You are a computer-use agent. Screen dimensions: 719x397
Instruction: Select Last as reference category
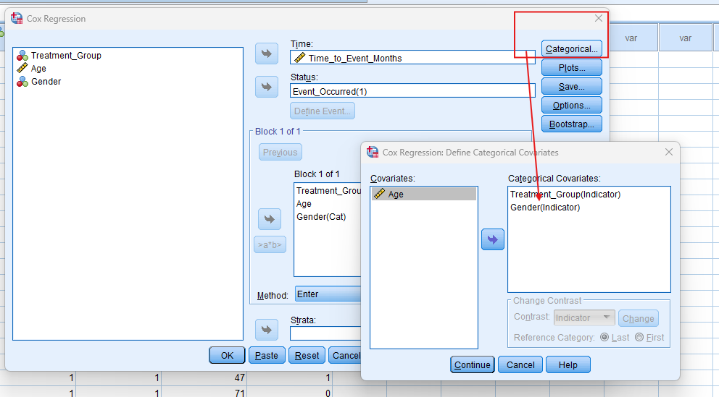(604, 338)
